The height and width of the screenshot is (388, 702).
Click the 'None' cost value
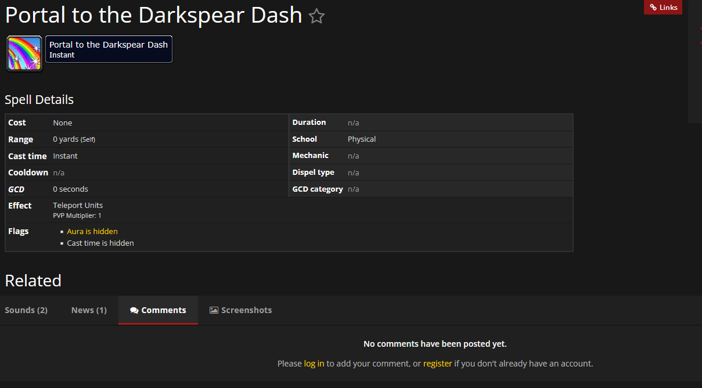click(63, 123)
